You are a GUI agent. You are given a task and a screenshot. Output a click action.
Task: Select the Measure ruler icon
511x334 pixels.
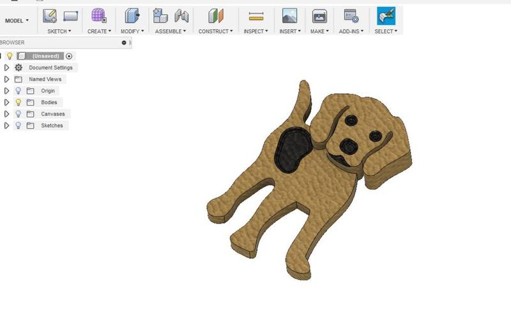pyautogui.click(x=256, y=16)
